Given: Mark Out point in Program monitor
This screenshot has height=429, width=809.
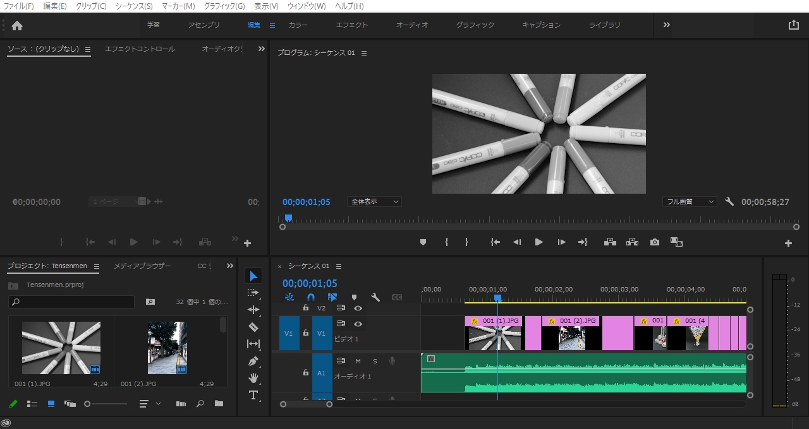Looking at the screenshot, I should [466, 242].
